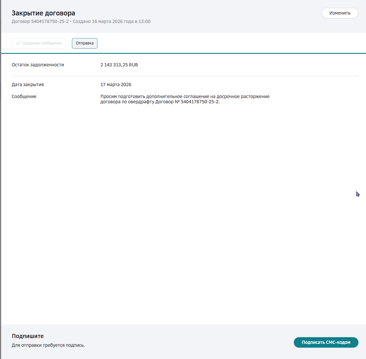Viewport: 366px width, 359px height.
Task: Click the 17 марта 2026 closing date
Action: (x=116, y=85)
